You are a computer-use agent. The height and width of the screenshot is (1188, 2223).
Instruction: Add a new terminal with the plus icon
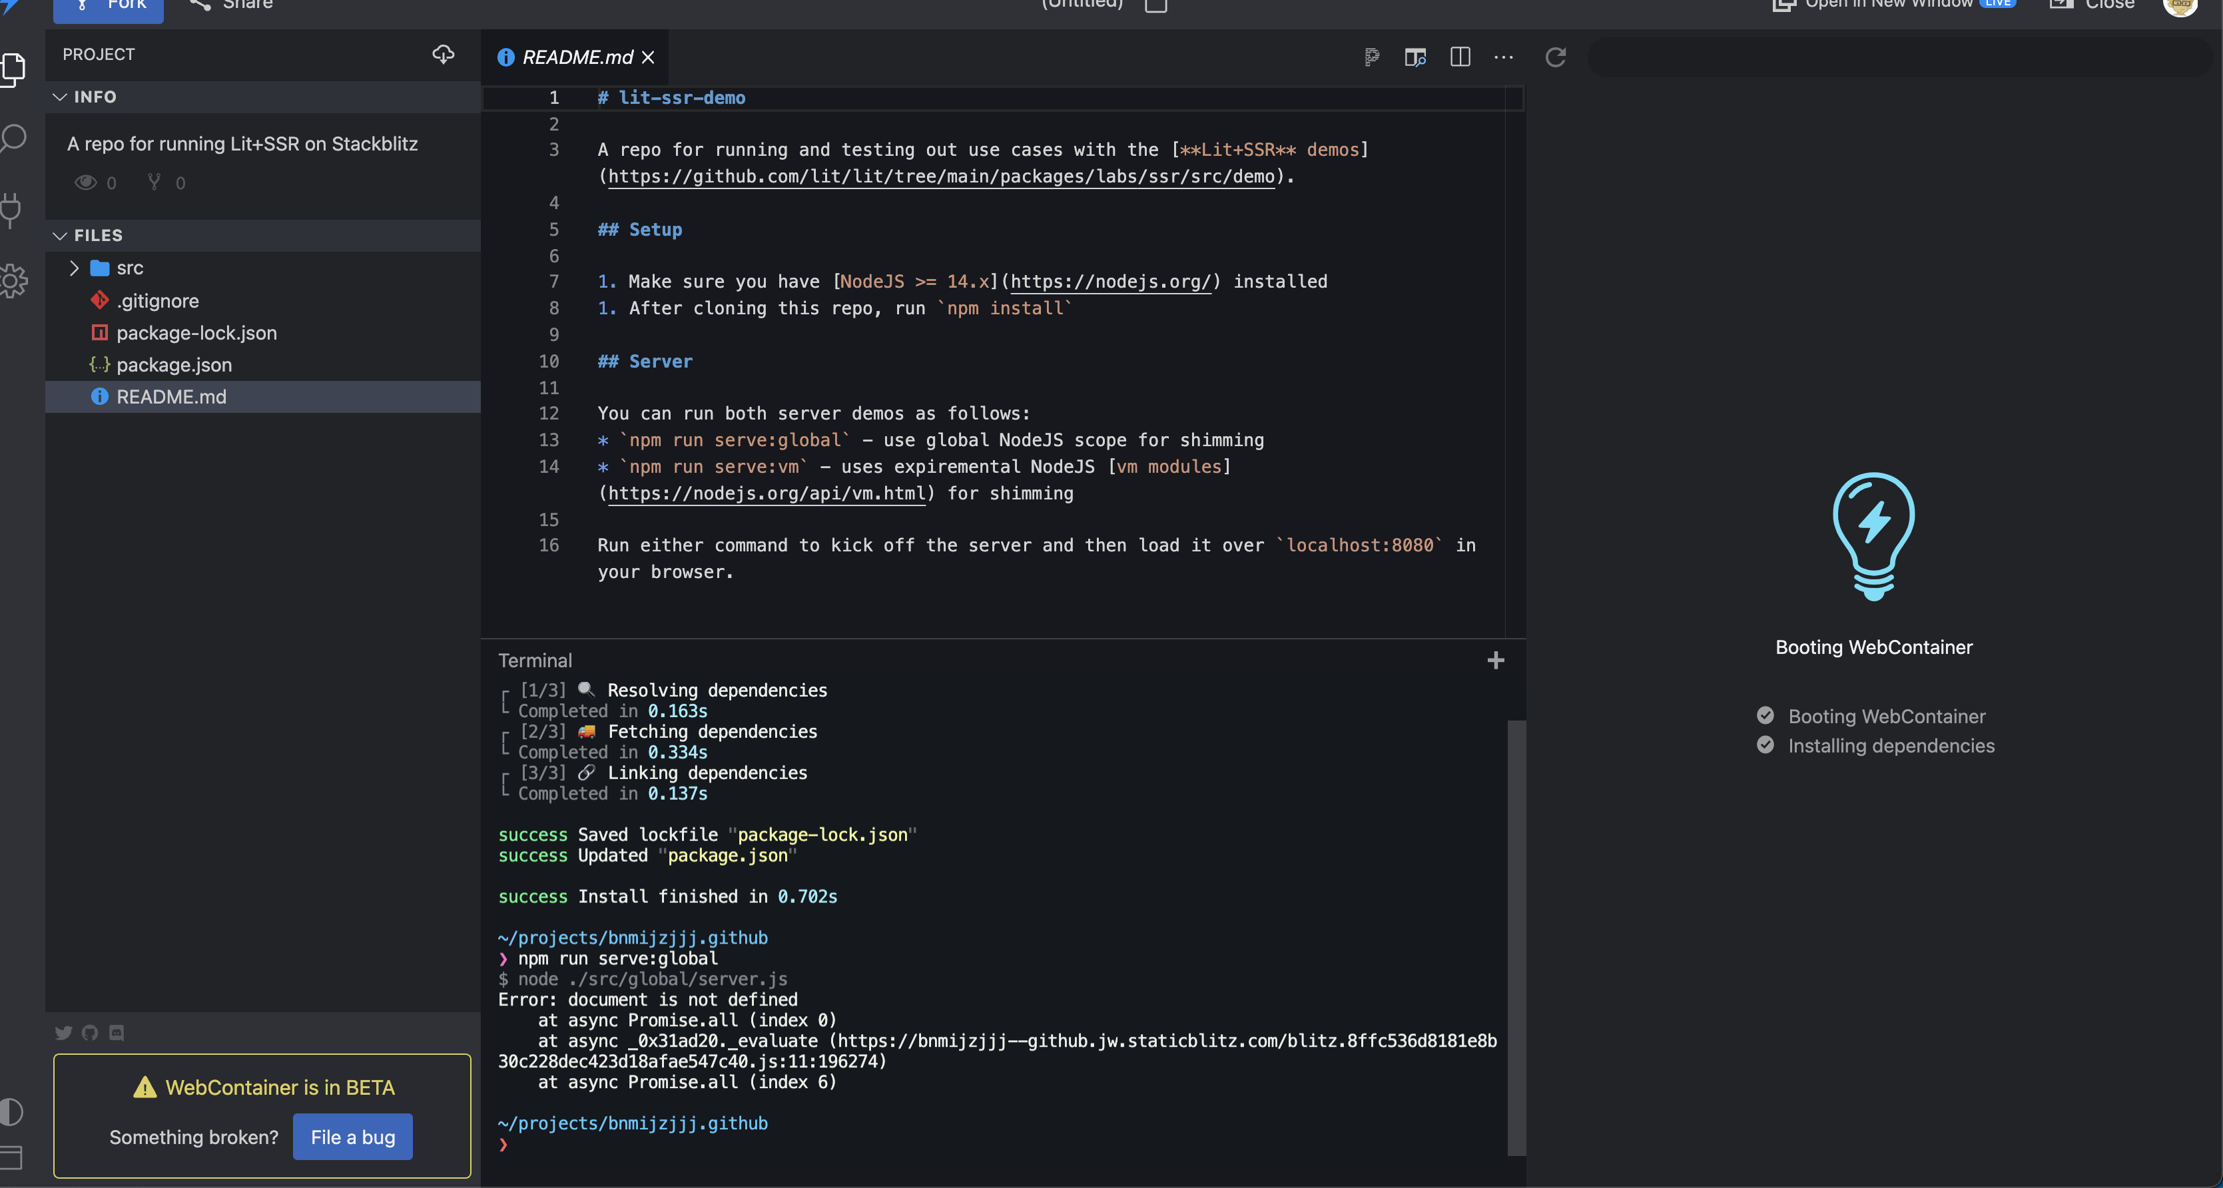click(1496, 660)
